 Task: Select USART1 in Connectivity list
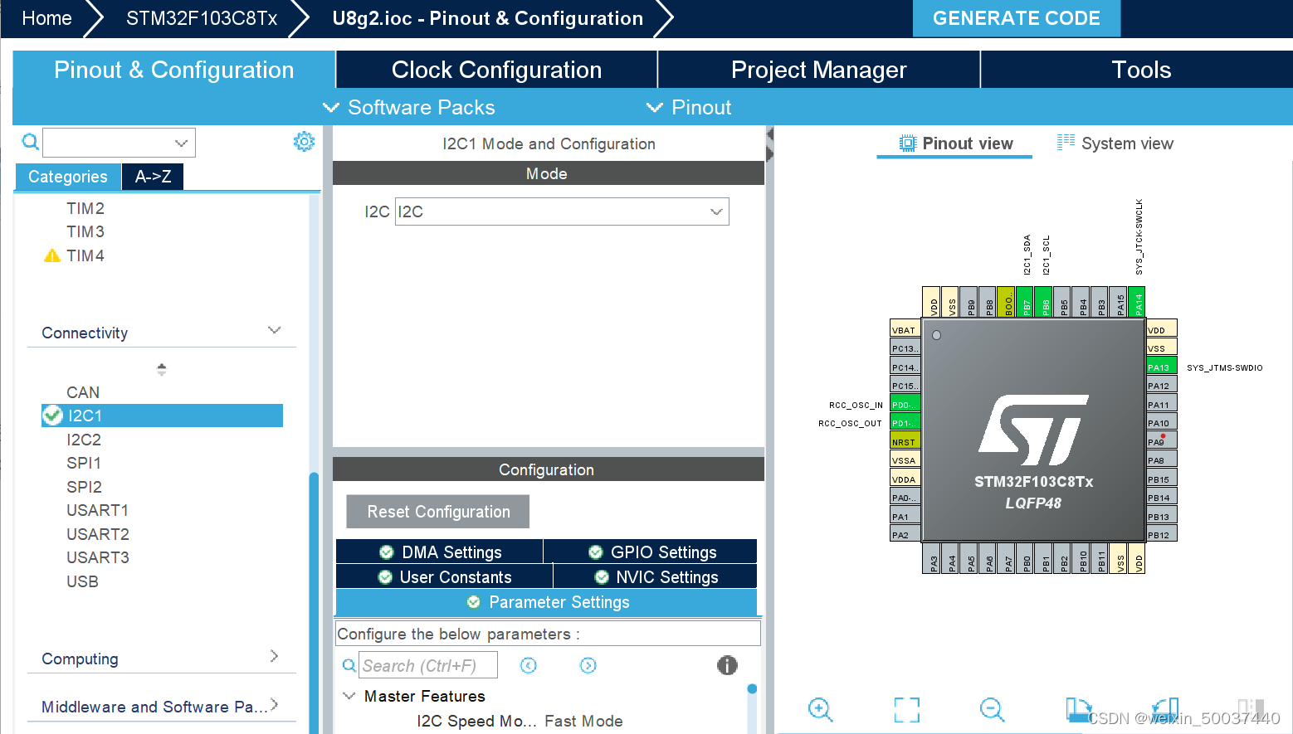coord(98,510)
